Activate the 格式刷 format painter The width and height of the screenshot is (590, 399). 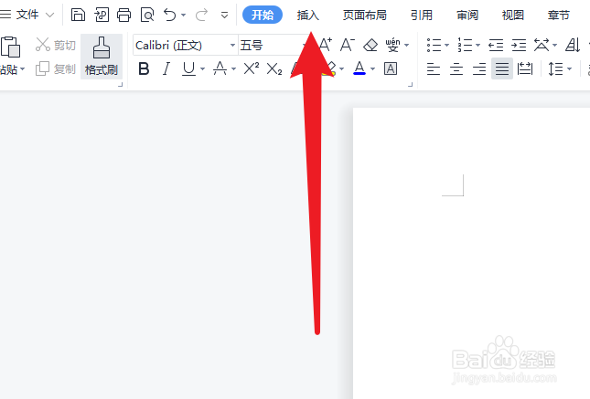pos(102,57)
